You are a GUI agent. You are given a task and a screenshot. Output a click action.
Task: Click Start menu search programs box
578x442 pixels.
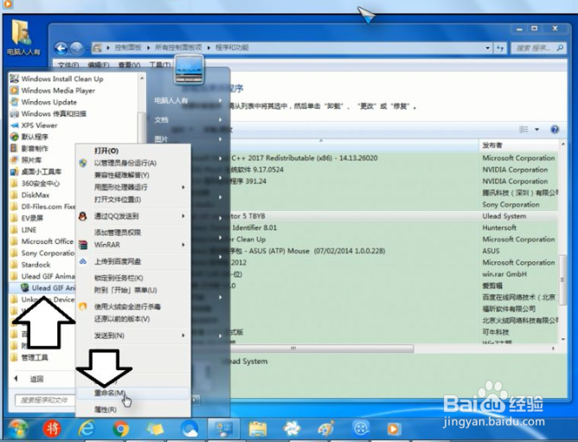tap(44, 400)
